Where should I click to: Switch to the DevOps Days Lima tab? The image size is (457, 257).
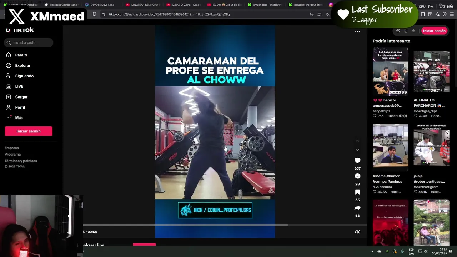point(101,5)
